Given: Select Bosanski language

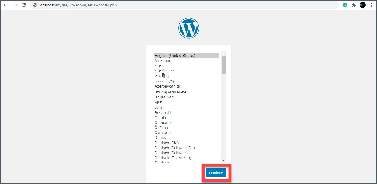Looking at the screenshot, I should 187,113.
